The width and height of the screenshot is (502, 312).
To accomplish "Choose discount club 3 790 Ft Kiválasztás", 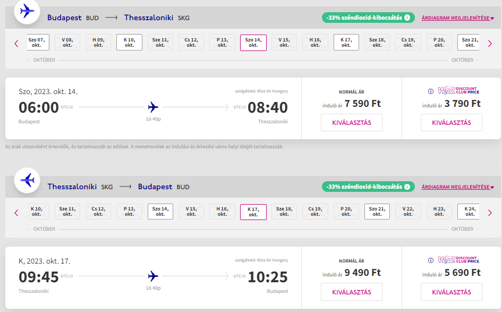I will (451, 123).
